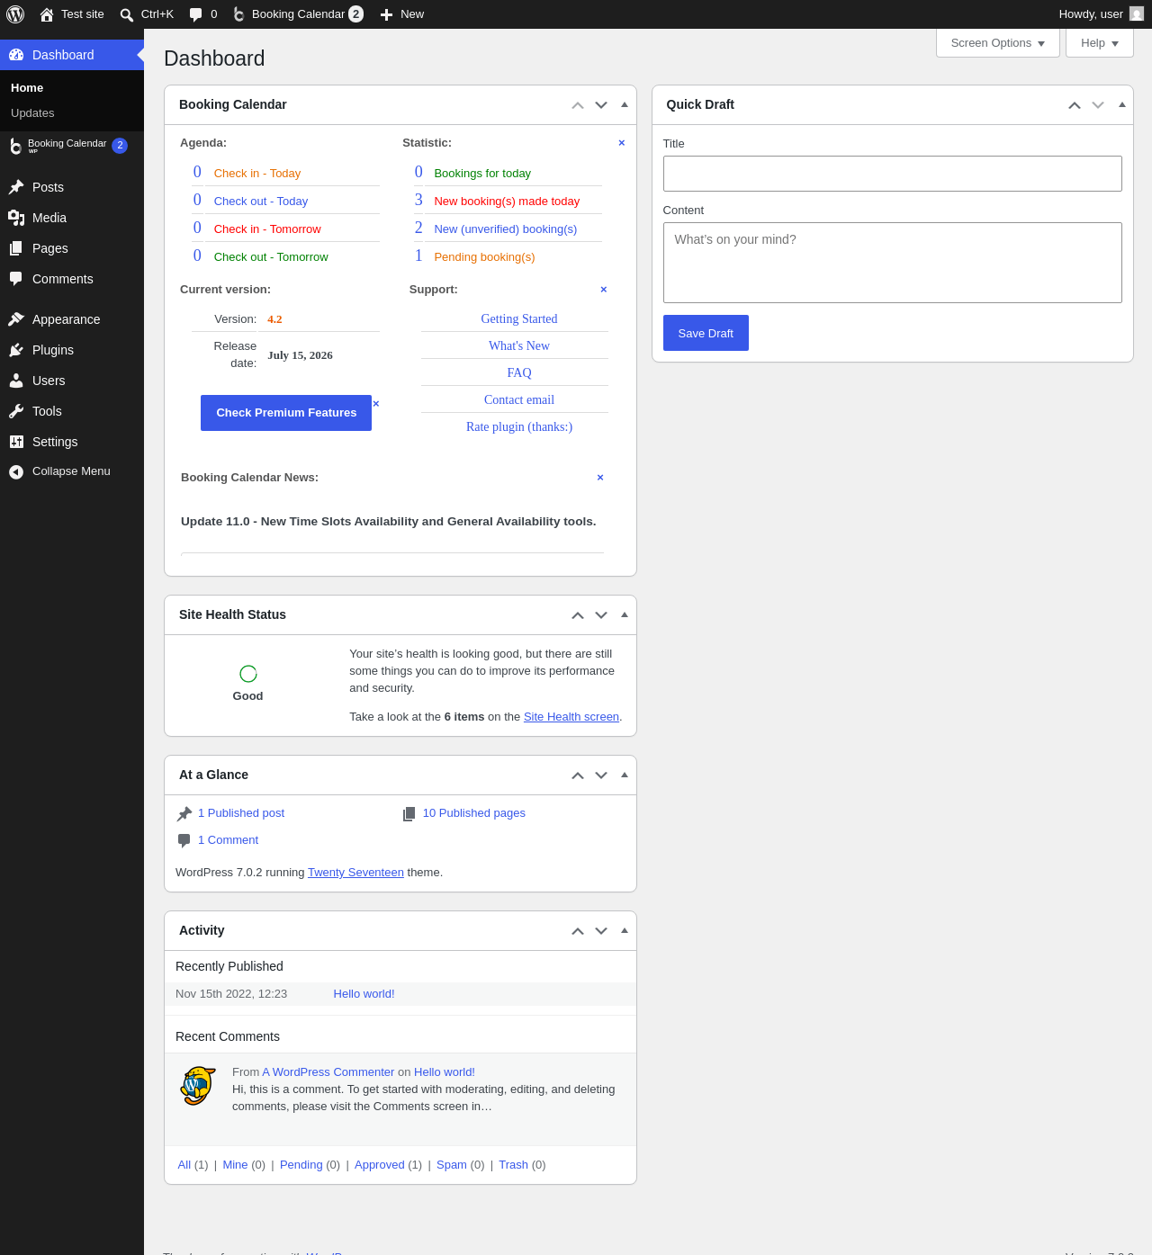This screenshot has height=1255, width=1152.
Task: Open Settings menu label
Action: click(55, 442)
